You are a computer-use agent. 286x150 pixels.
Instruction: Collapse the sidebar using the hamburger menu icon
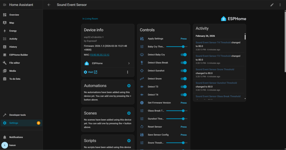click(4, 5)
